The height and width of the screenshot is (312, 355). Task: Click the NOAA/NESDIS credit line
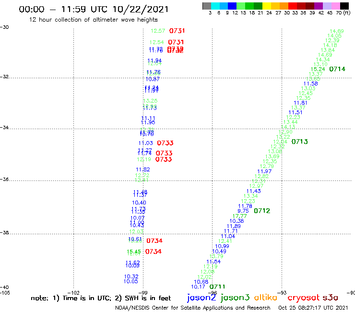[193, 308]
